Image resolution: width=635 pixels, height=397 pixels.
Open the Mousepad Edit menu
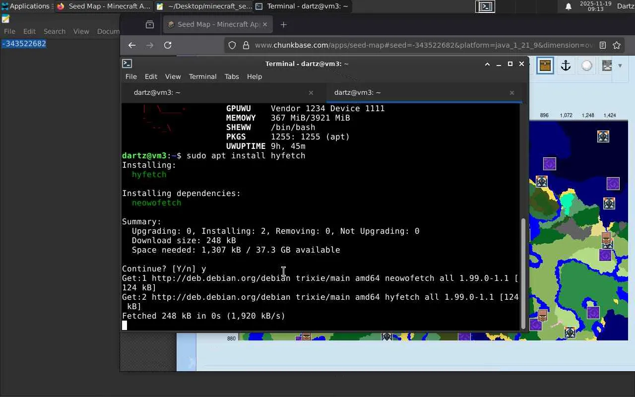(x=29, y=31)
